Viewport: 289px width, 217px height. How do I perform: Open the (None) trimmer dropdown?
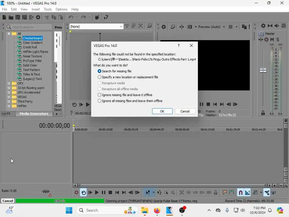coord(97,27)
